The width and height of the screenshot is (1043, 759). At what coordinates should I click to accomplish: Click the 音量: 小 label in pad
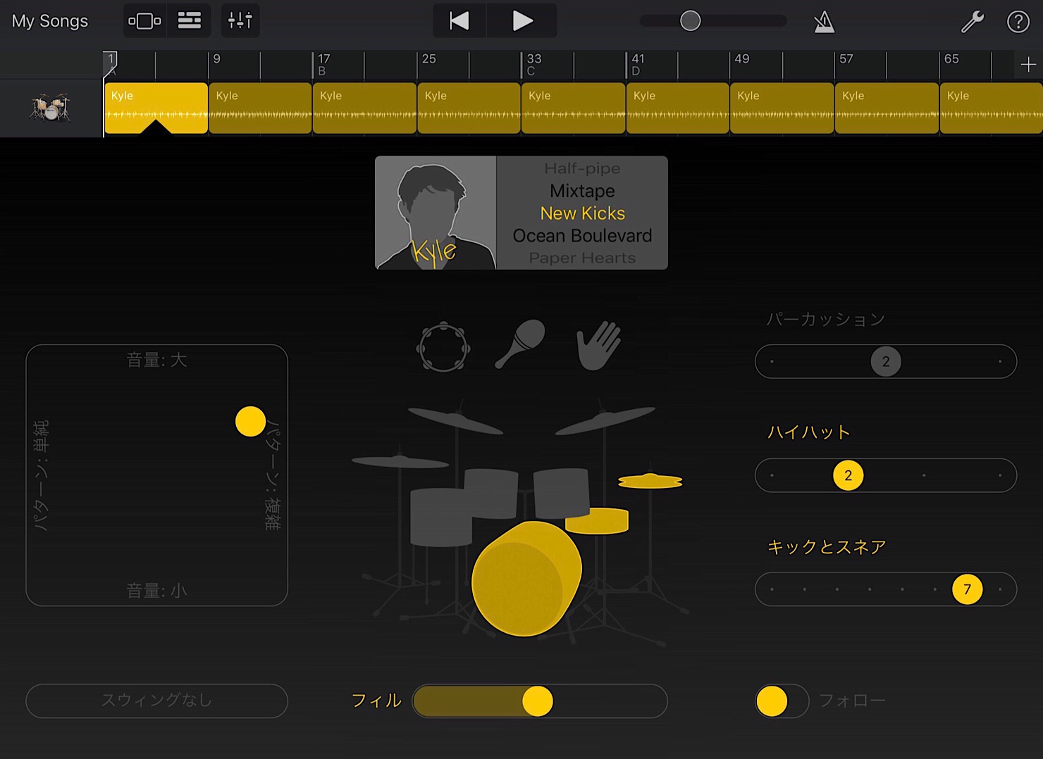(x=156, y=590)
